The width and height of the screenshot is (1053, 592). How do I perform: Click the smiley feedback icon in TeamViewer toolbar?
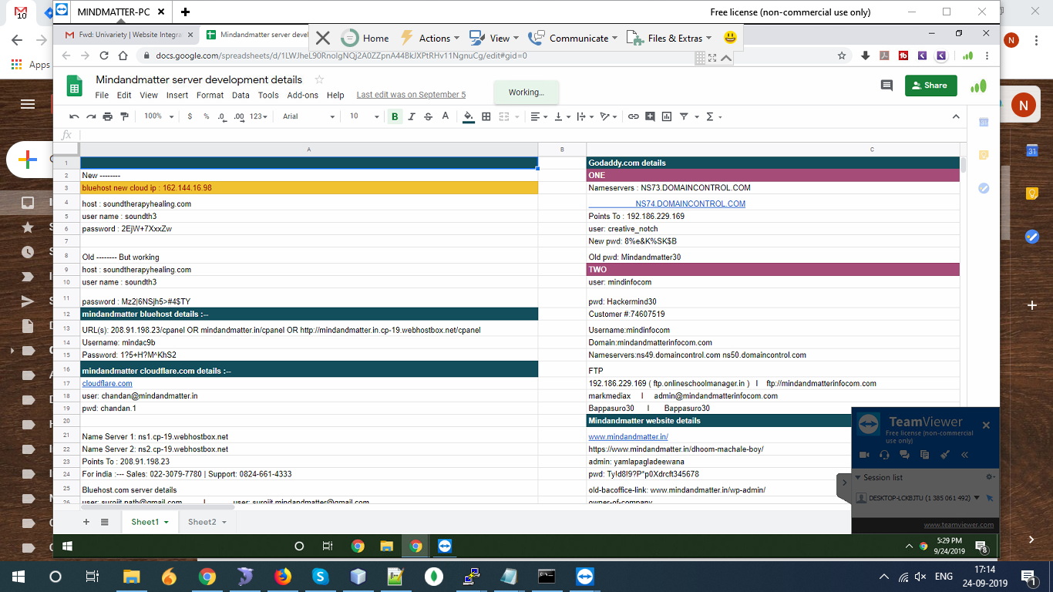click(x=730, y=37)
